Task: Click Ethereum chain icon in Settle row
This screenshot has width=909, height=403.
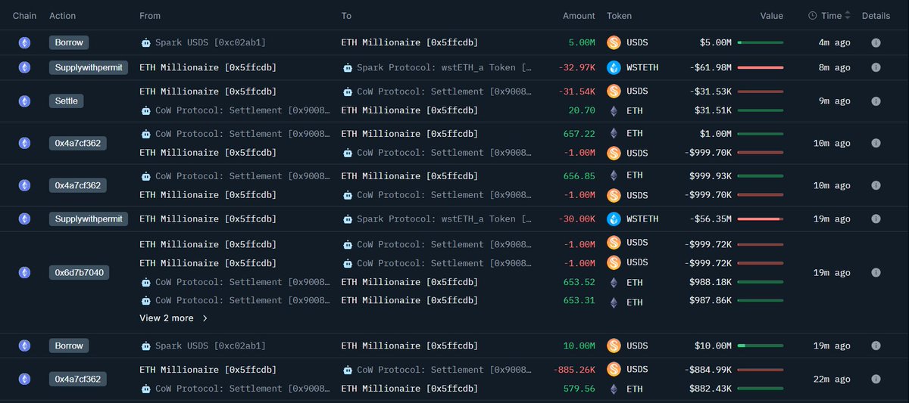Action: pos(25,101)
